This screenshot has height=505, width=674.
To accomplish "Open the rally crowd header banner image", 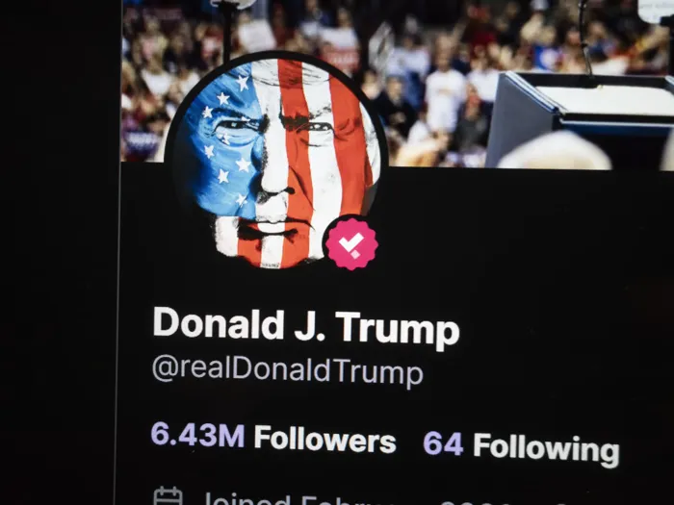I will tap(398, 84).
